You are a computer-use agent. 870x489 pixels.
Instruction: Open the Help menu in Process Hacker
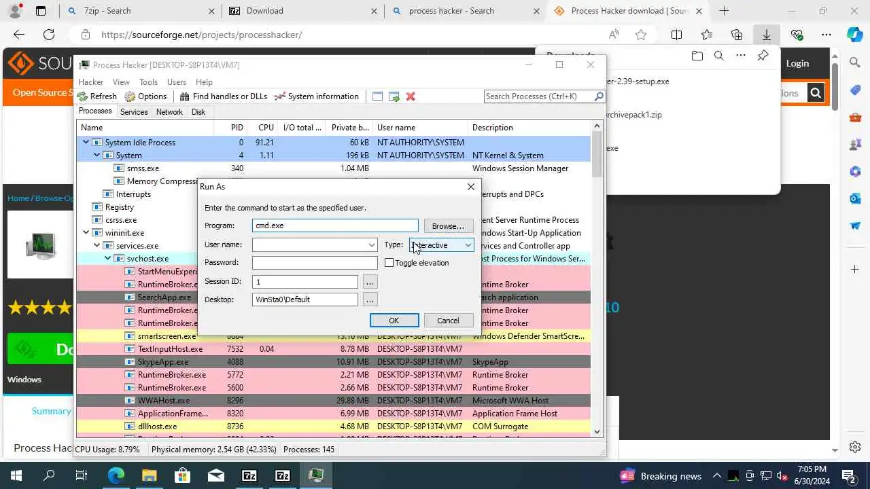(x=204, y=82)
